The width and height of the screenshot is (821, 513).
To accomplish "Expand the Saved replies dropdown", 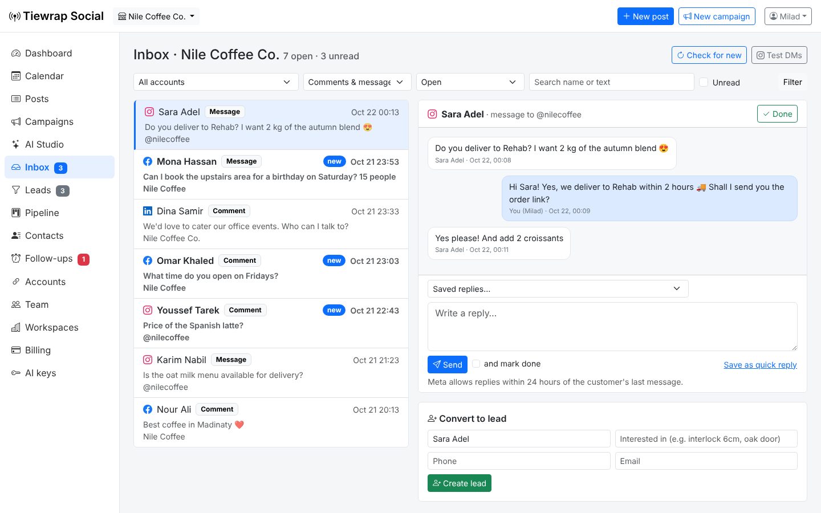I will 558,288.
